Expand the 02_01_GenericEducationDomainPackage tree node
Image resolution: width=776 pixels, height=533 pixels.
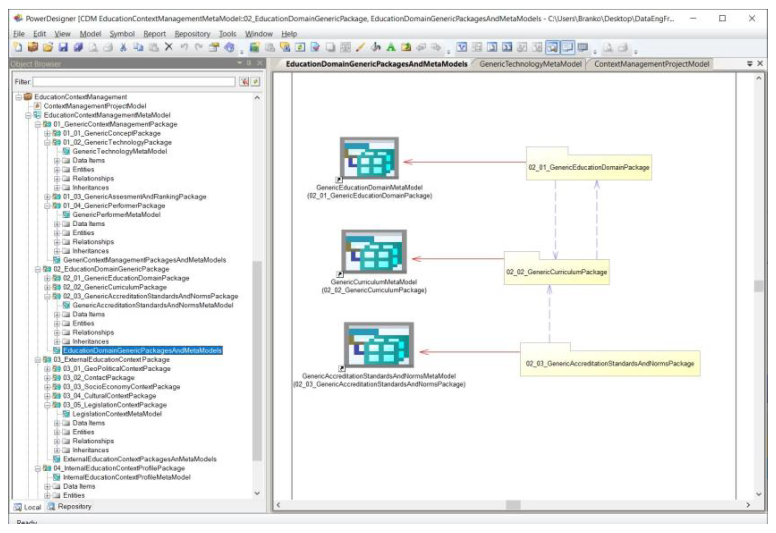coord(47,278)
